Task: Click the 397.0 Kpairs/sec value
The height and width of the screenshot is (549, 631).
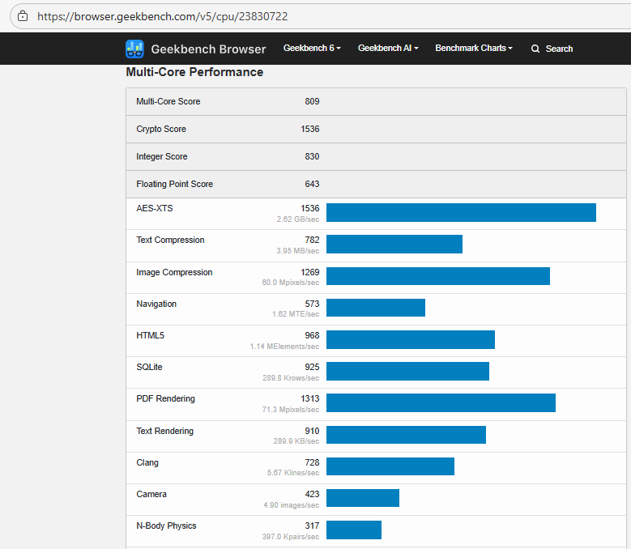Action: tap(291, 537)
